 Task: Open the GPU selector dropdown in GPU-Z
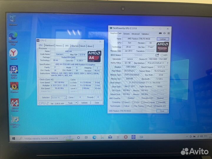click(125, 111)
